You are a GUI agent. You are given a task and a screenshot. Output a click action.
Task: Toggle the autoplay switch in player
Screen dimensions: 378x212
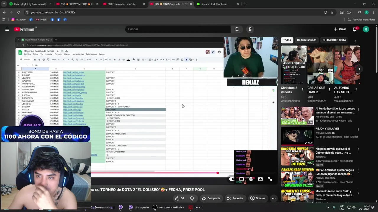tap(232, 179)
